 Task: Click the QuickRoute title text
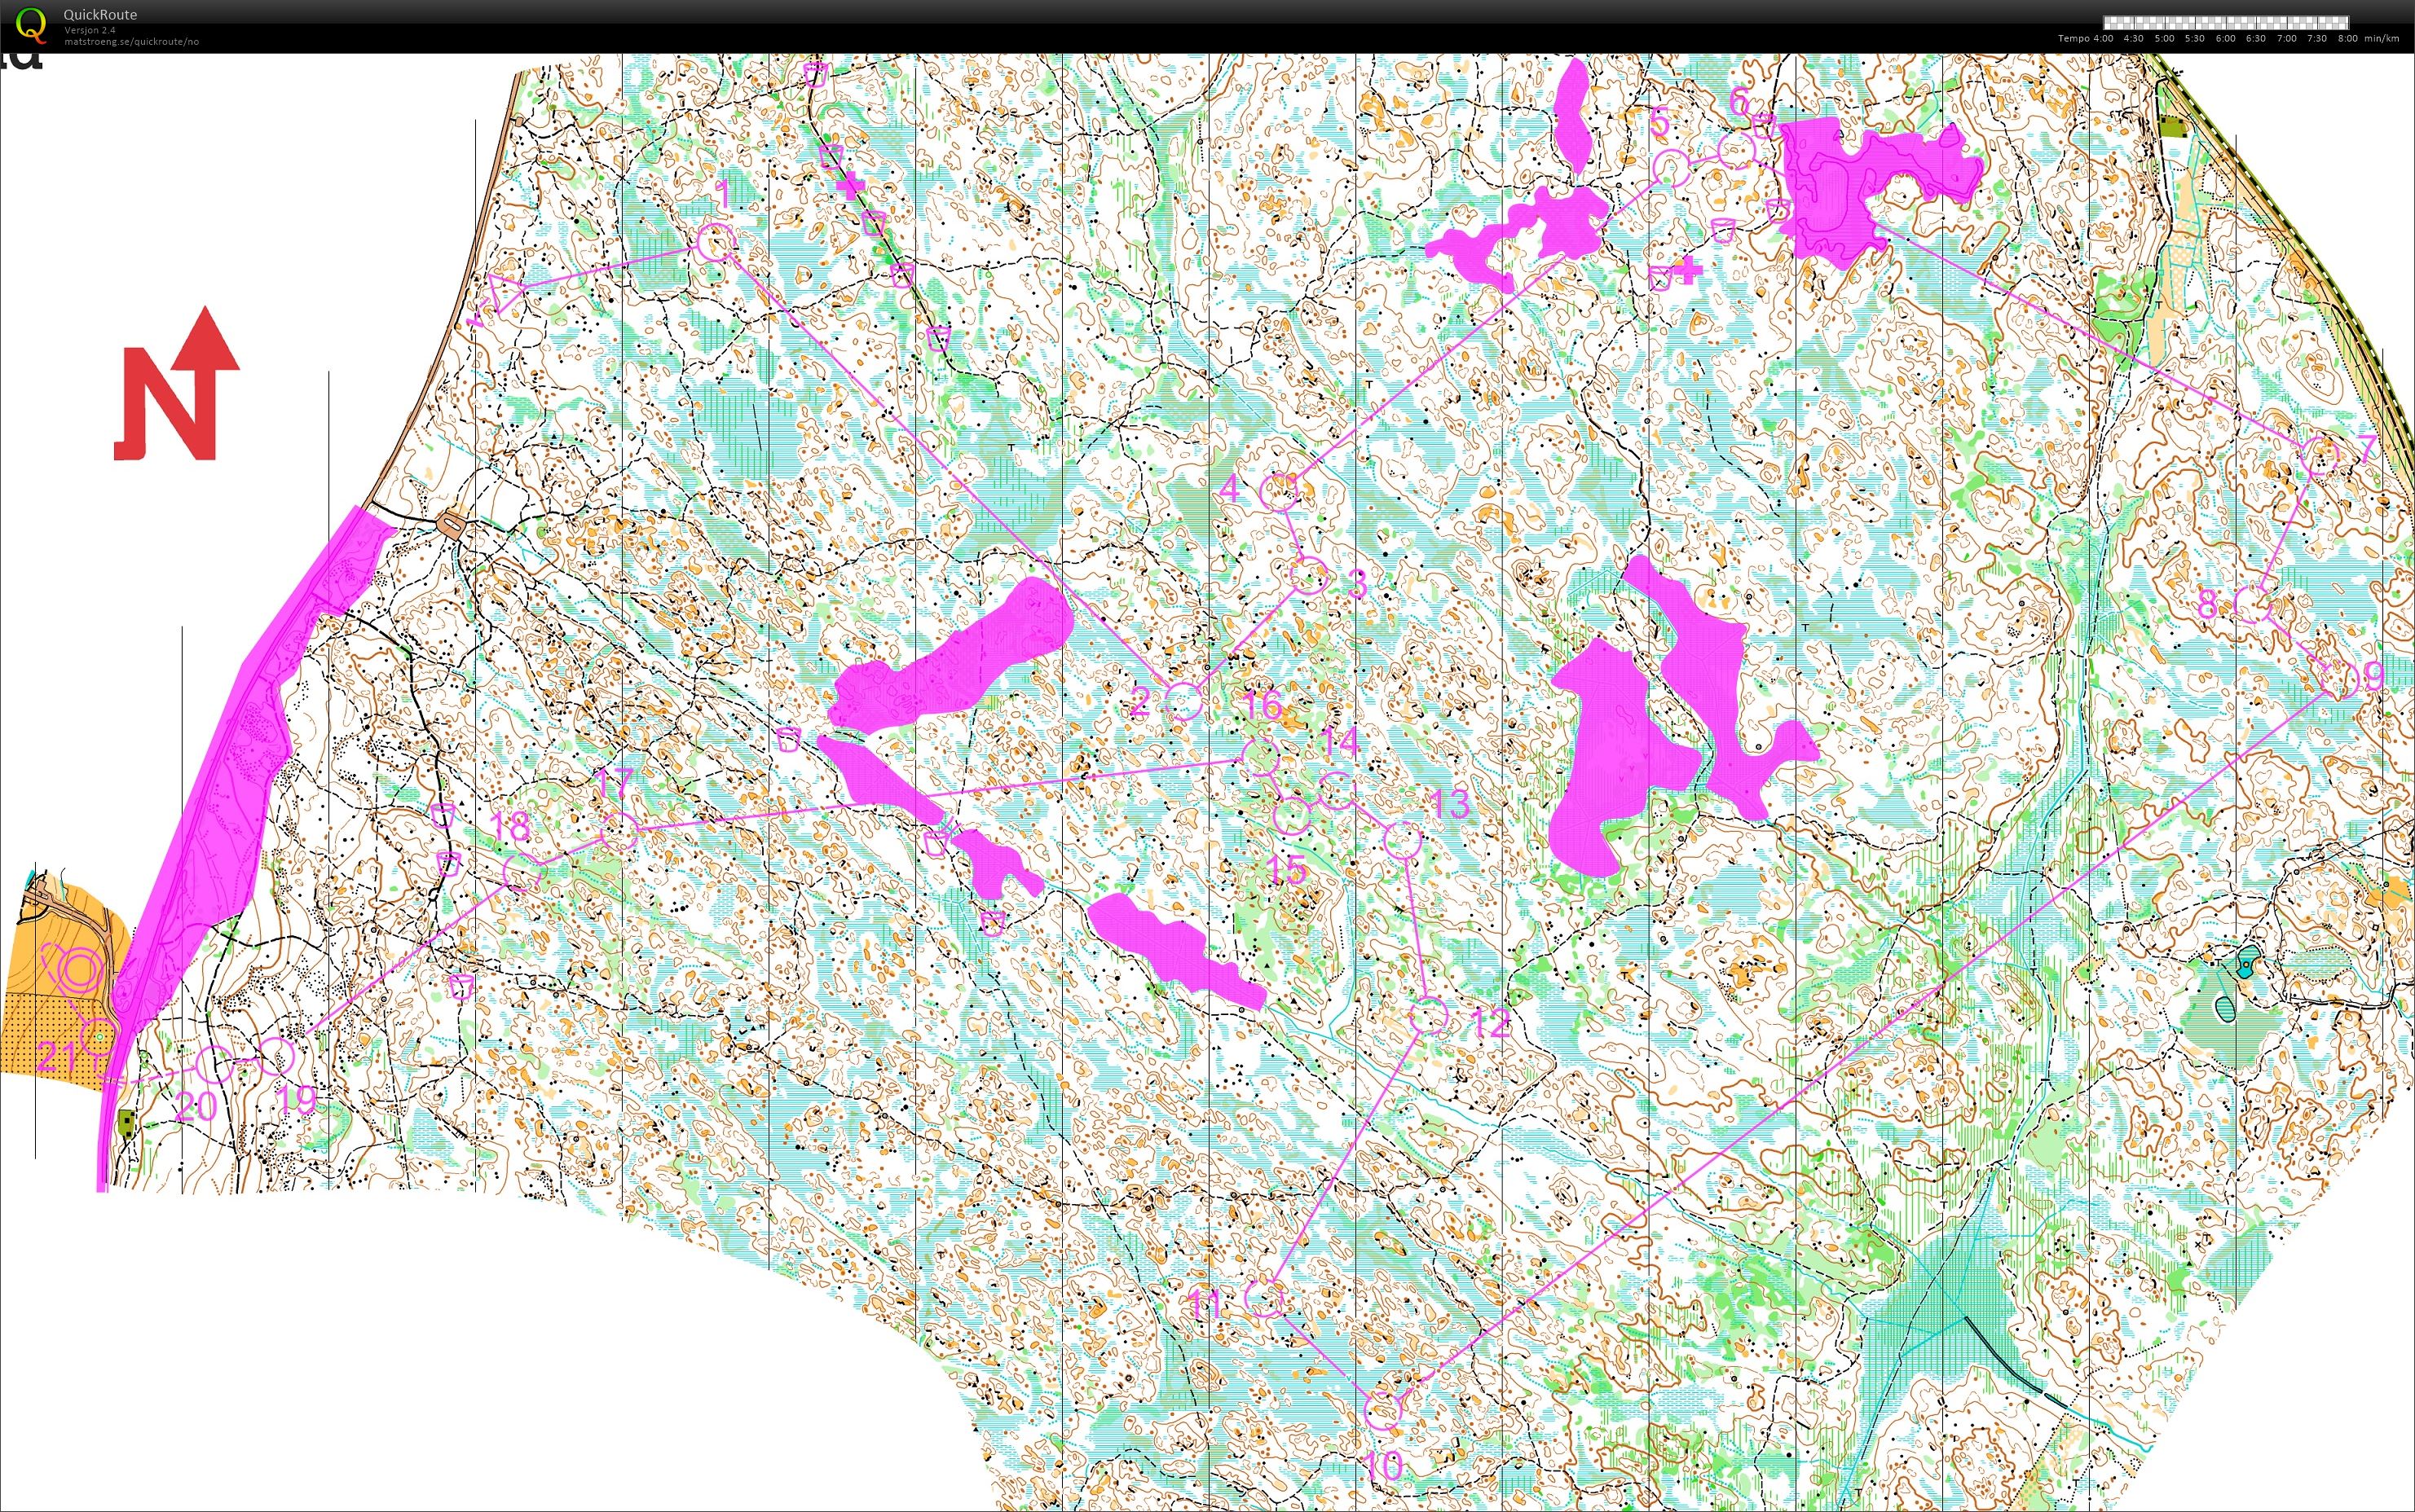pos(100,15)
